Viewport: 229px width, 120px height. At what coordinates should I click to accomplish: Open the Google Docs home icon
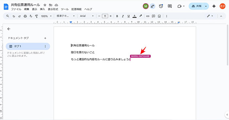point(6,7)
